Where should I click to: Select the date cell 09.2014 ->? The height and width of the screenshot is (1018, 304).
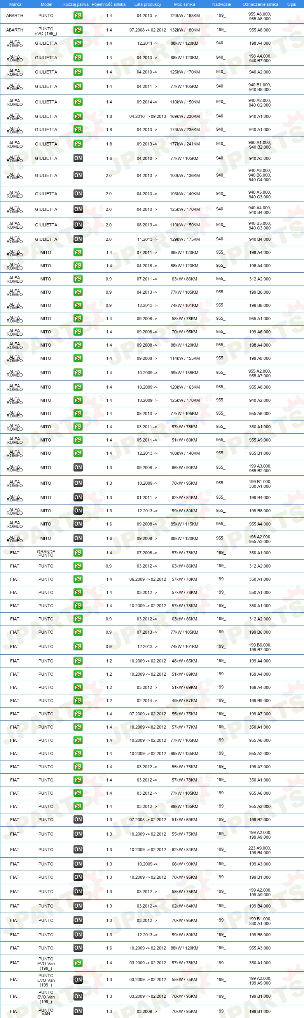pyautogui.click(x=147, y=102)
